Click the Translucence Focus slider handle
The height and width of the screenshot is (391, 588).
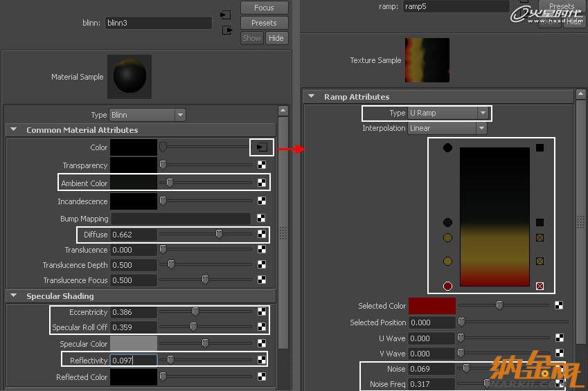coord(205,280)
